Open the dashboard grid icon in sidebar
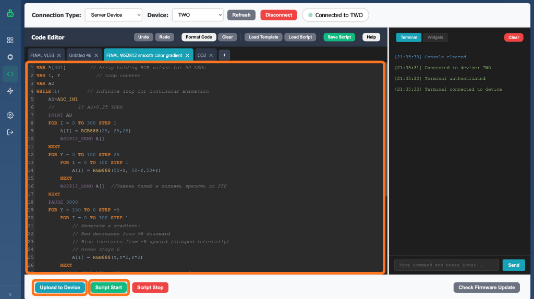This screenshot has width=534, height=299. (10, 40)
